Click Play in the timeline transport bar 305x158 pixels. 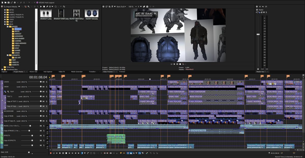click(x=60, y=153)
